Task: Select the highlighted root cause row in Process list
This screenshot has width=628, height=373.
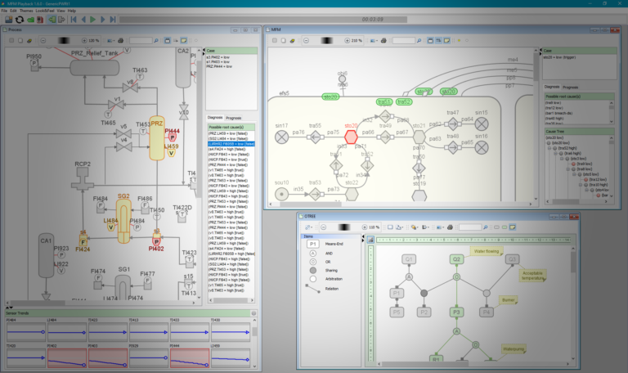Action: click(x=231, y=144)
